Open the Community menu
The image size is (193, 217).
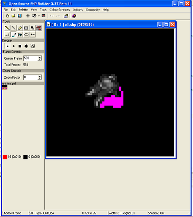click(x=93, y=10)
